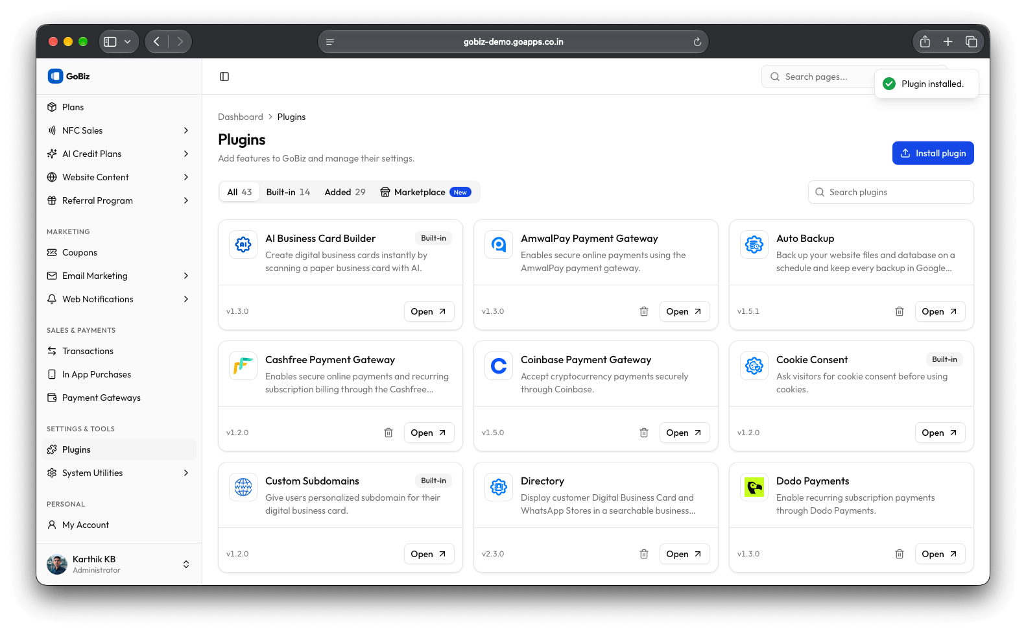Click the AI Business Card Builder icon
This screenshot has height=633, width=1026.
tap(243, 245)
